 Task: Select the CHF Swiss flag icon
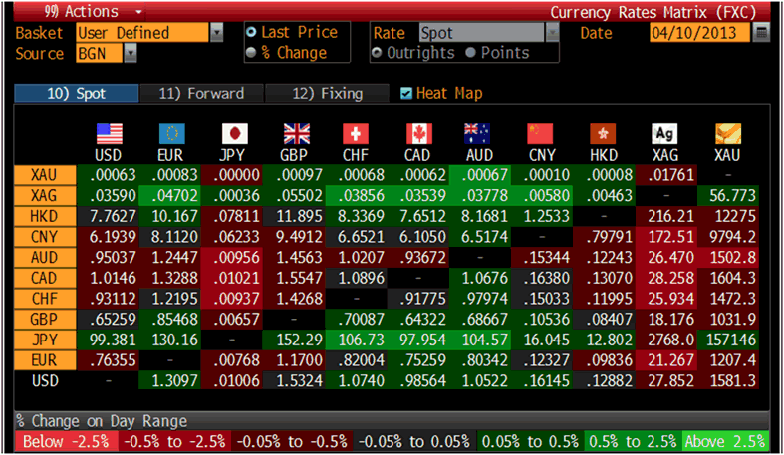click(x=355, y=134)
